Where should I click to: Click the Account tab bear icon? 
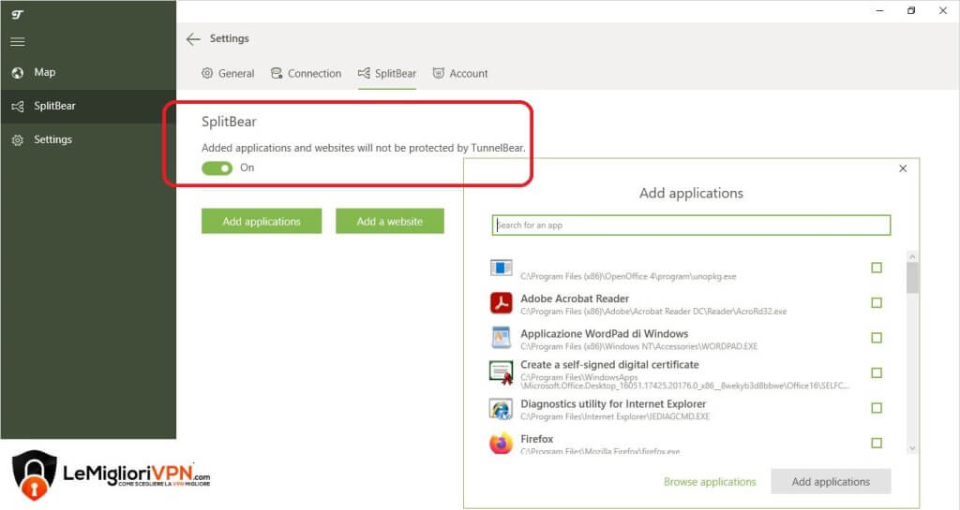click(439, 73)
